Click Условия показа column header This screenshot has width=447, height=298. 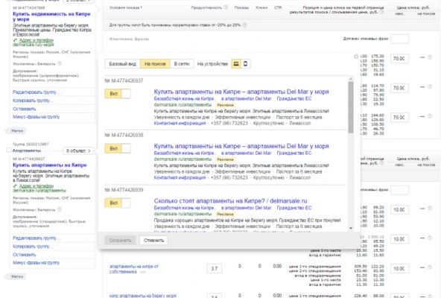[126, 7]
